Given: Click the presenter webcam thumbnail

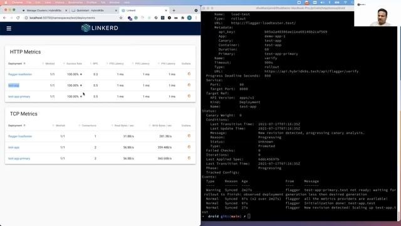Looking at the screenshot, I should tap(377, 13).
